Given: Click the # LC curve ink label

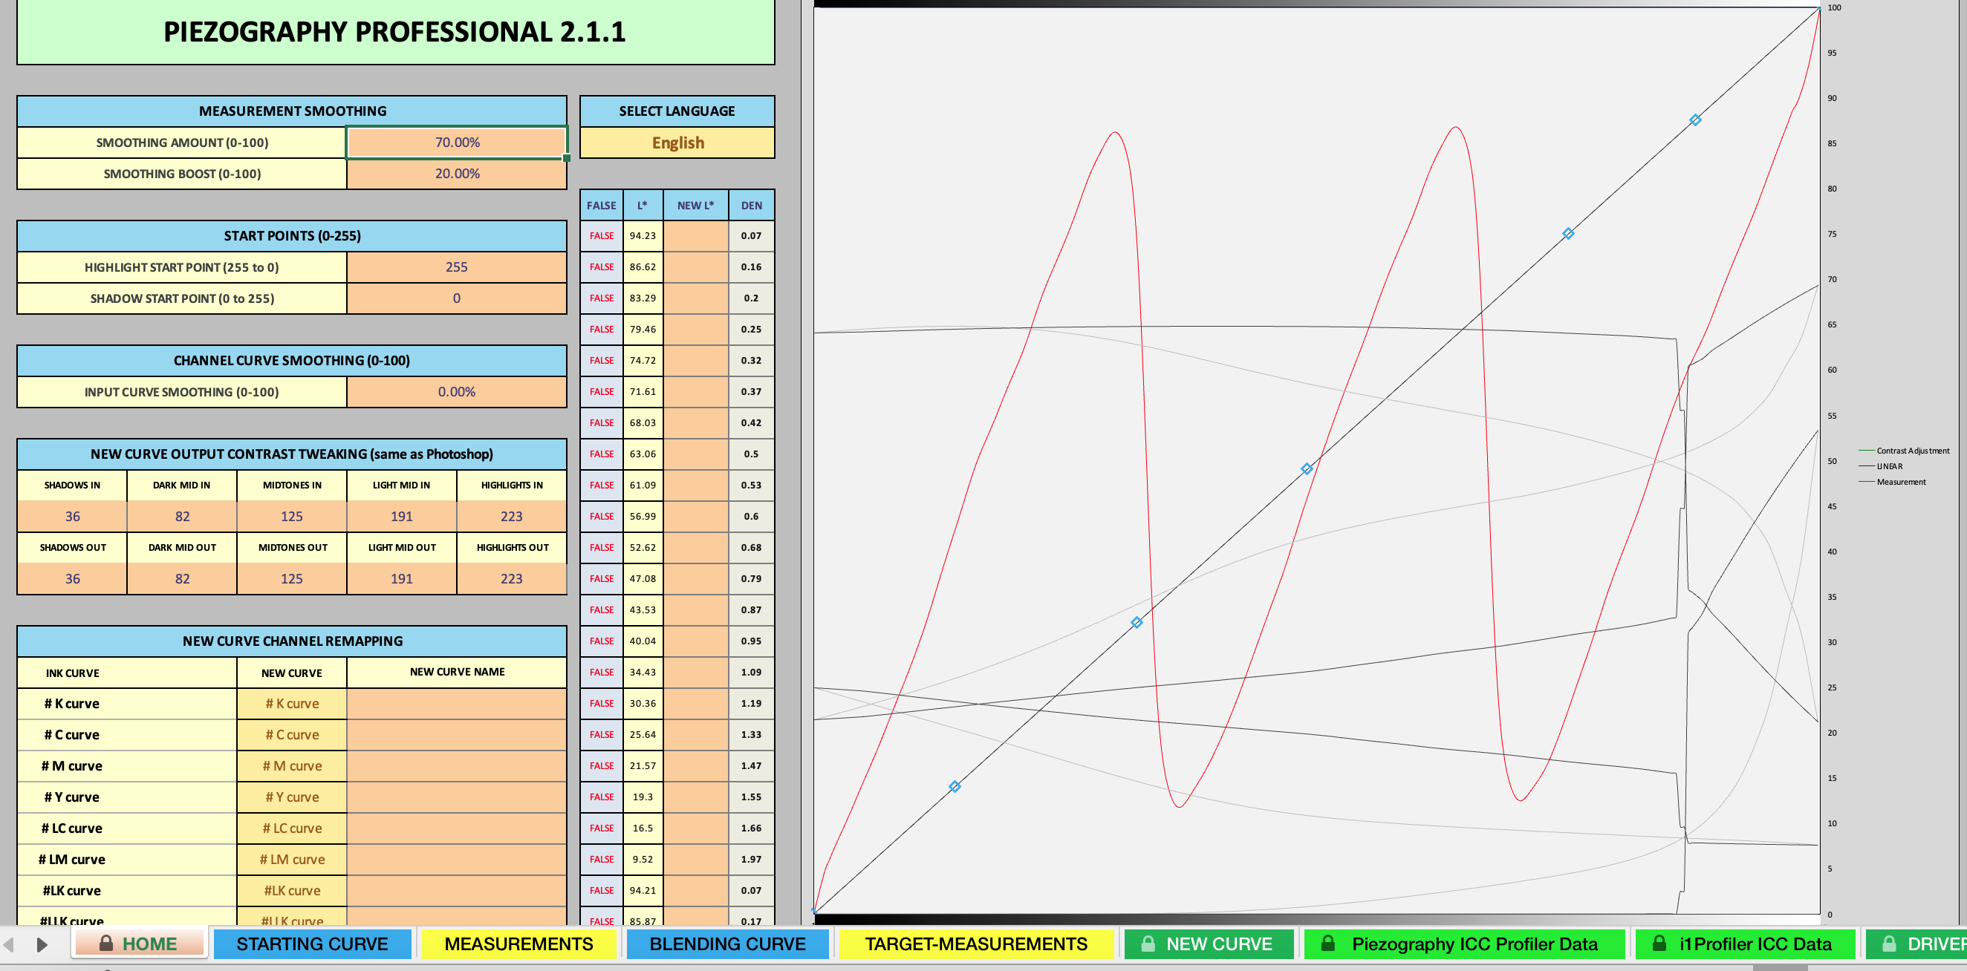Looking at the screenshot, I should point(72,829).
